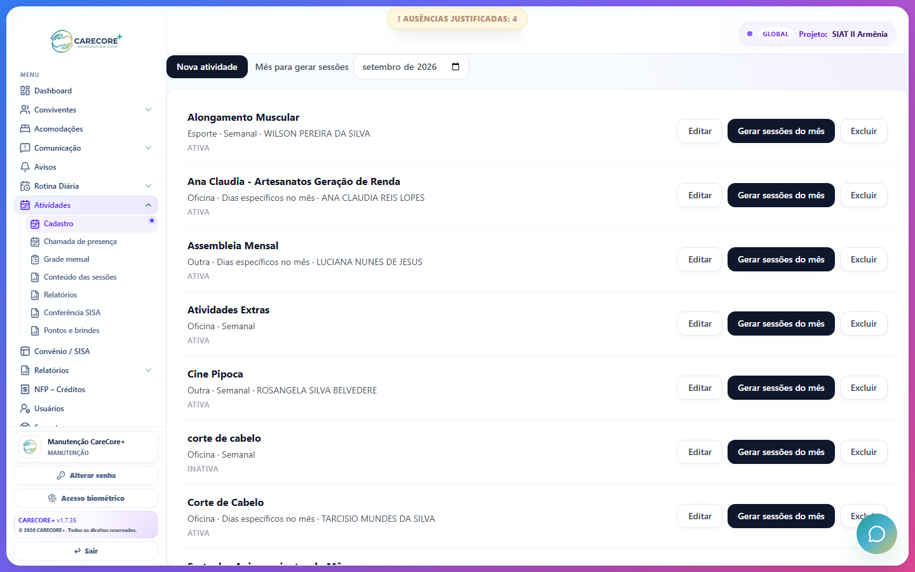Click the Dashboard grid icon
915x572 pixels.
25,91
